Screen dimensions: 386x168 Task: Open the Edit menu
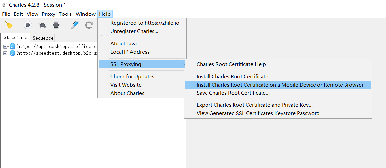pos(18,14)
